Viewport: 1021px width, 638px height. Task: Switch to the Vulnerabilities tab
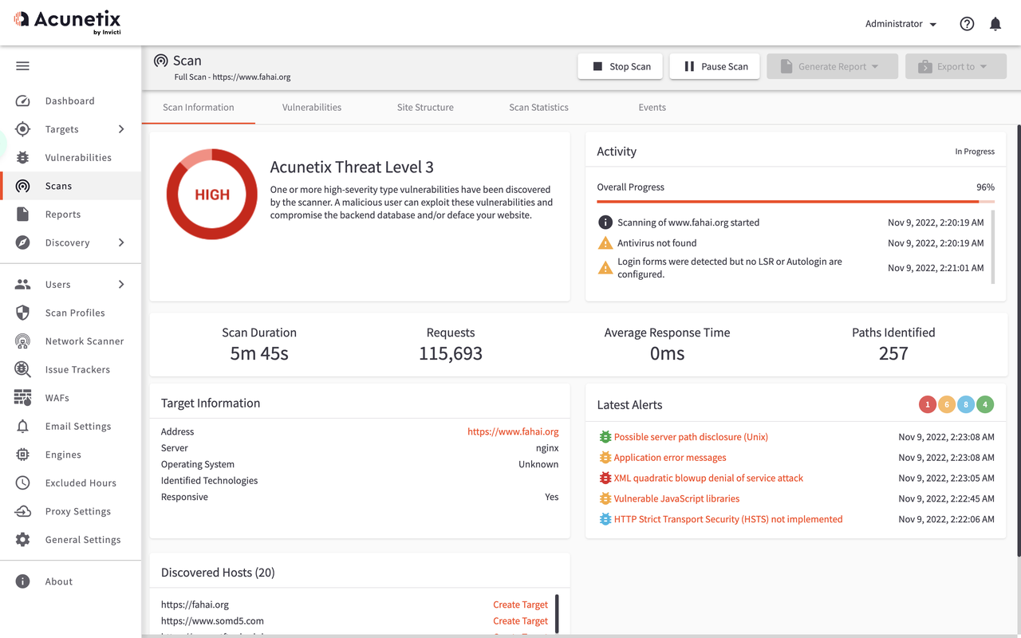(x=312, y=108)
